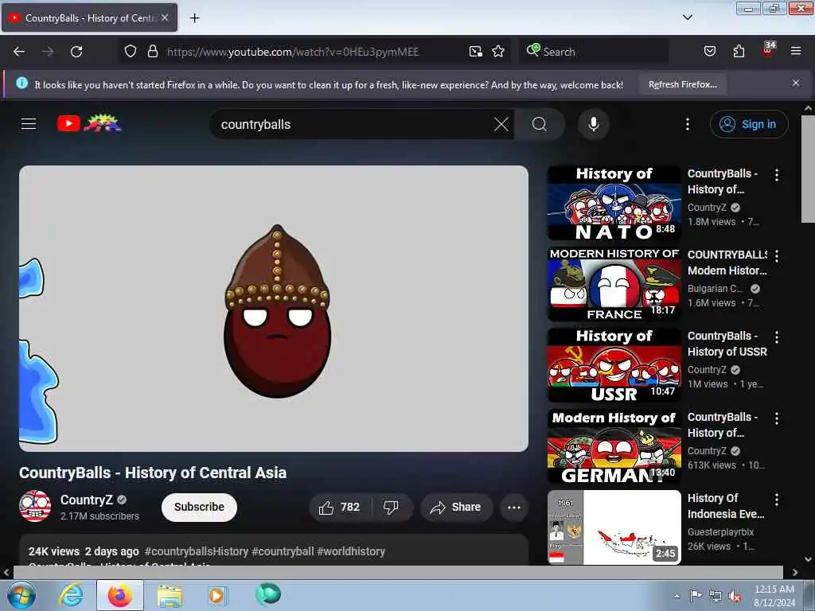Open extension icon with badge 34
815x611 pixels.
click(x=768, y=50)
